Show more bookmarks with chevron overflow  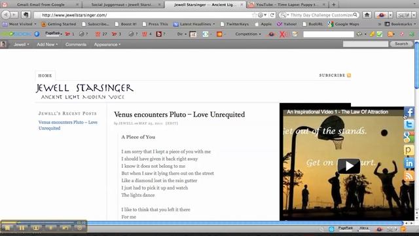pyautogui.click(x=379, y=24)
